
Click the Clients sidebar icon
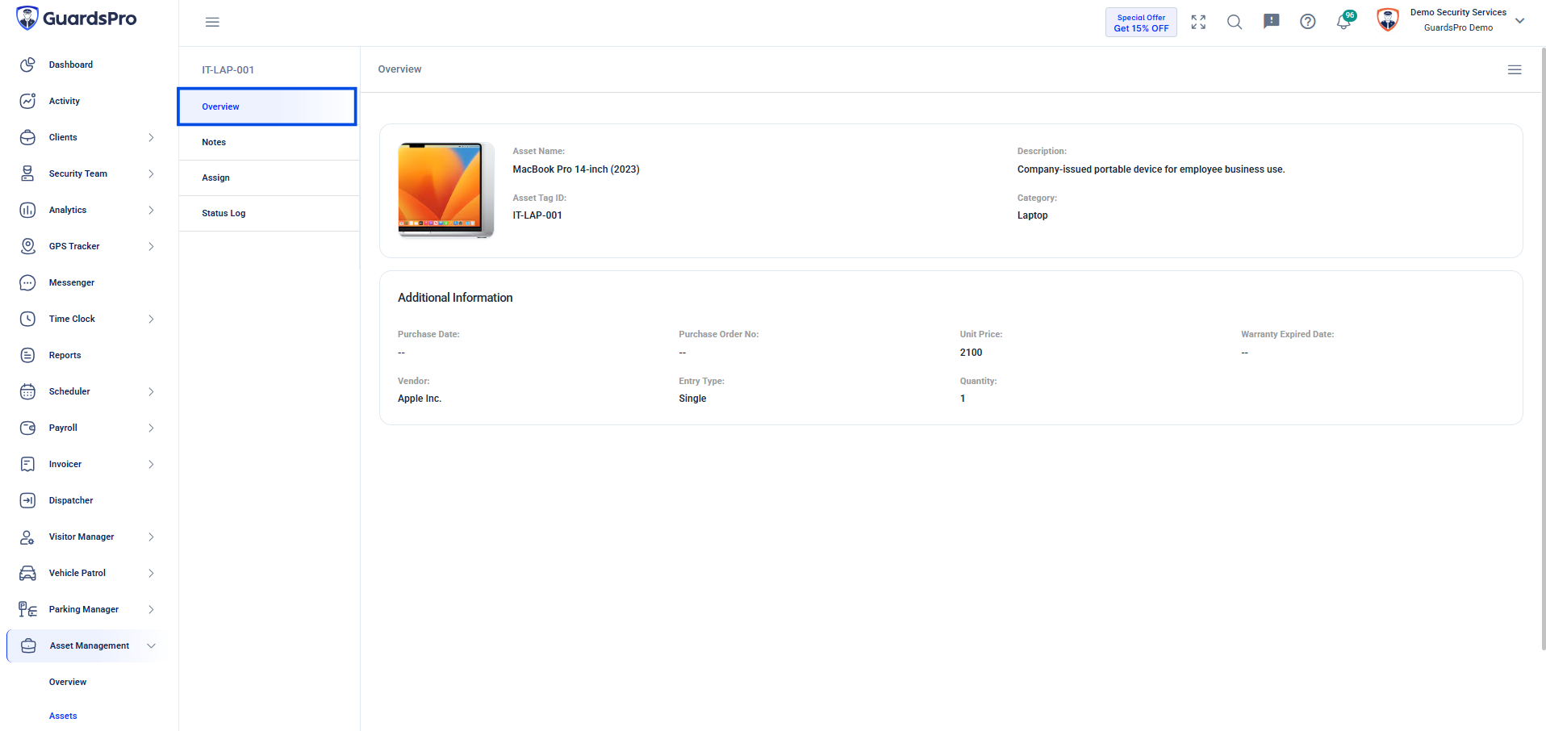click(x=27, y=137)
